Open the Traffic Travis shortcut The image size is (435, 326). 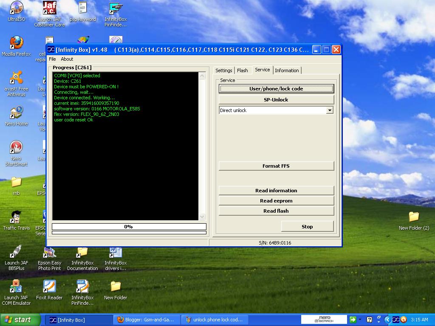17,220
